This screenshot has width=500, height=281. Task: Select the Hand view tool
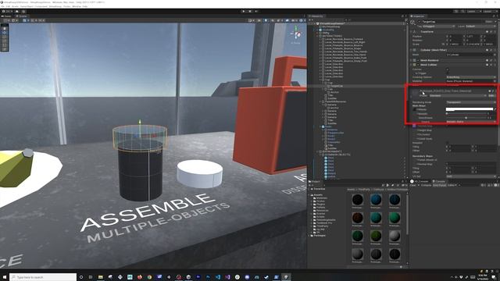pos(5,29)
